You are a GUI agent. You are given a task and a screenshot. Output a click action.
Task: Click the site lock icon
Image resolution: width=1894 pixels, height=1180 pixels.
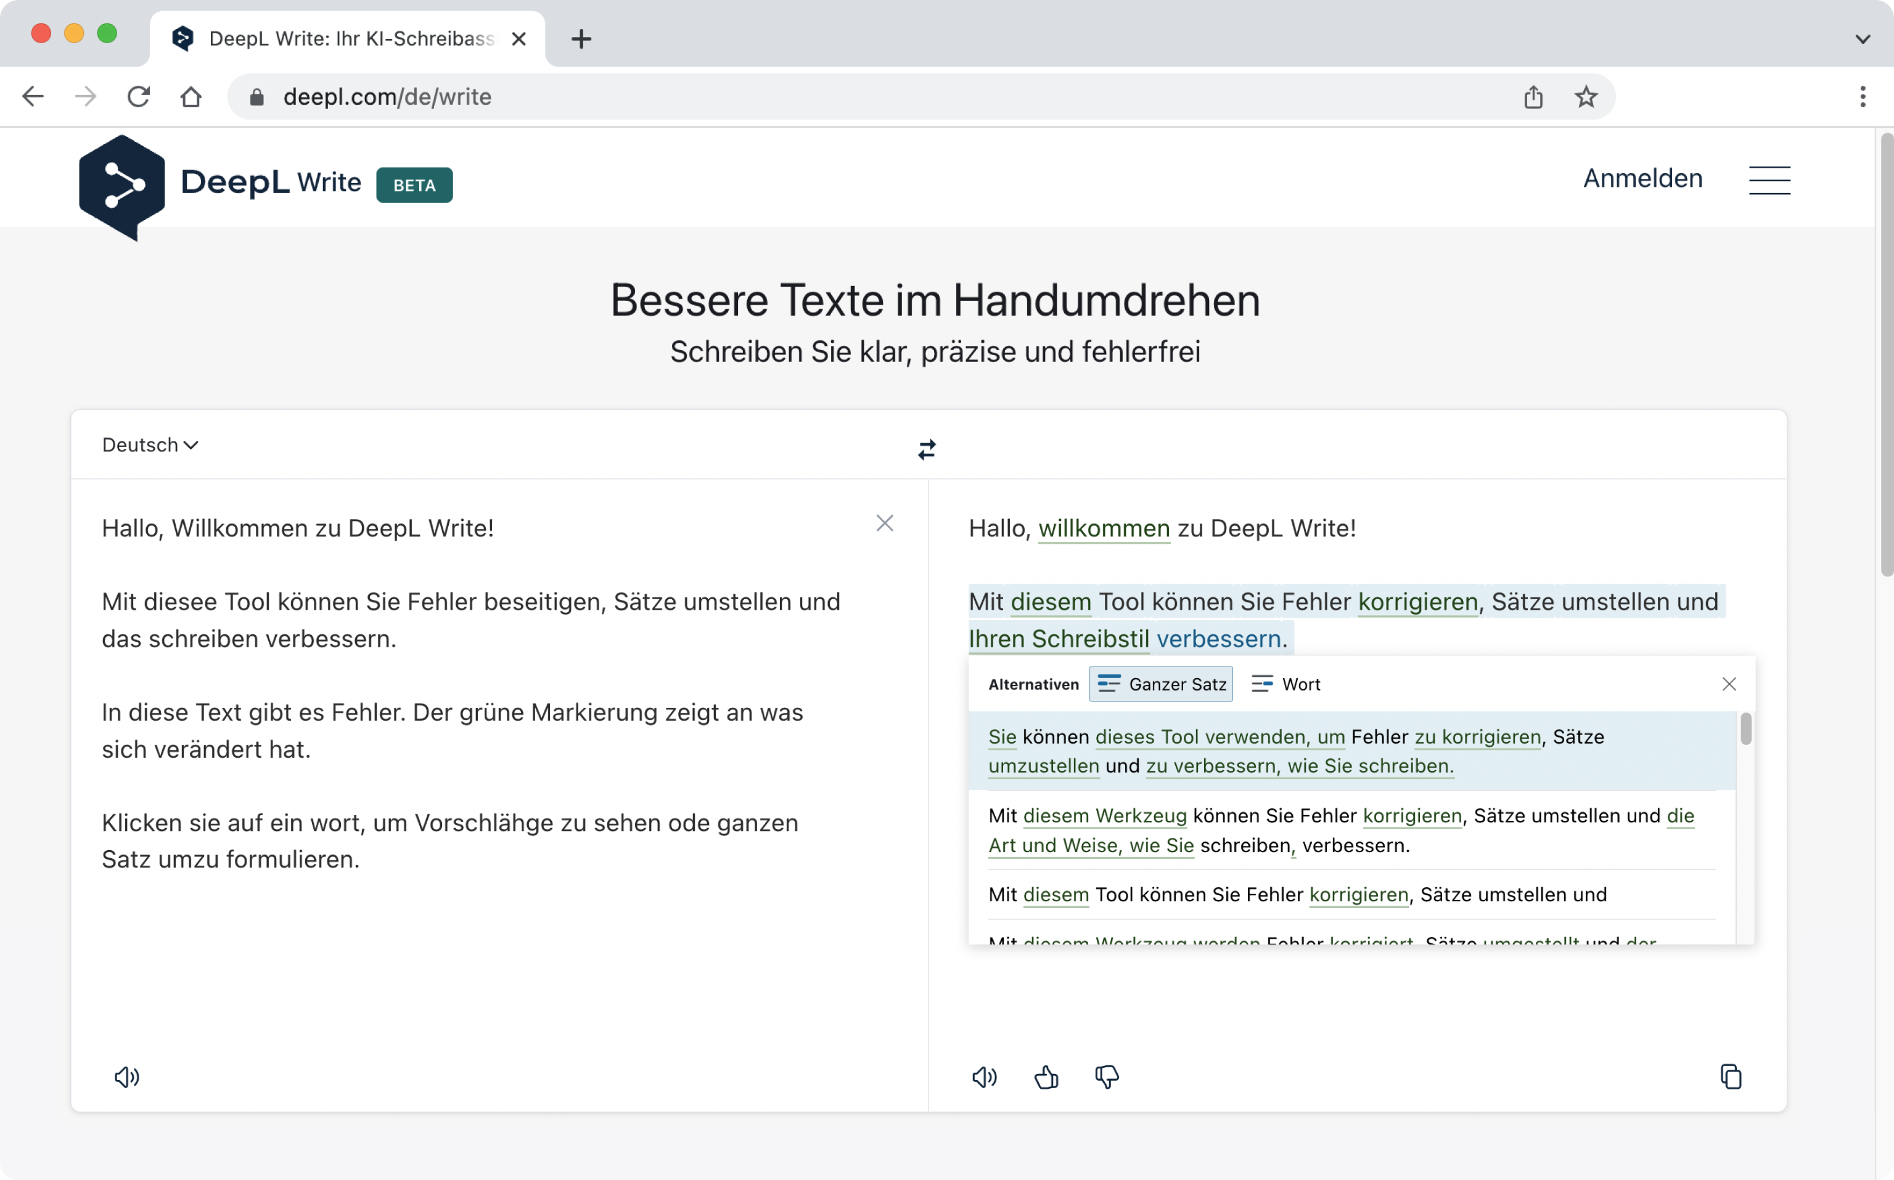pyautogui.click(x=256, y=97)
